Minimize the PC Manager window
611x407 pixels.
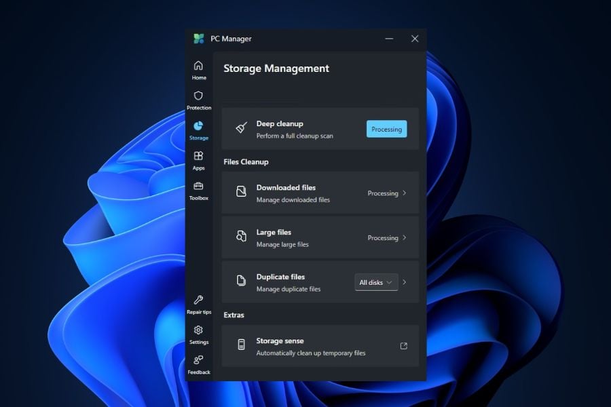click(x=389, y=39)
